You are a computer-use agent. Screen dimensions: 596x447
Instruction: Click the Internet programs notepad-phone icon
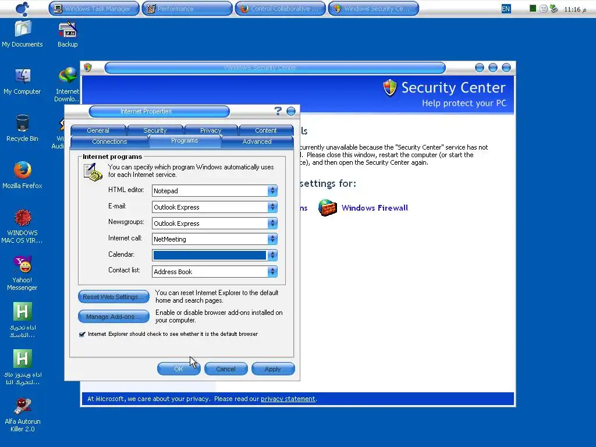(x=93, y=172)
